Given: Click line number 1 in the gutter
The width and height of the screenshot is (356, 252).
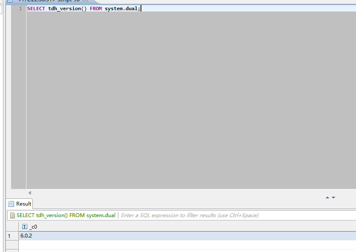Looking at the screenshot, I should [20, 9].
